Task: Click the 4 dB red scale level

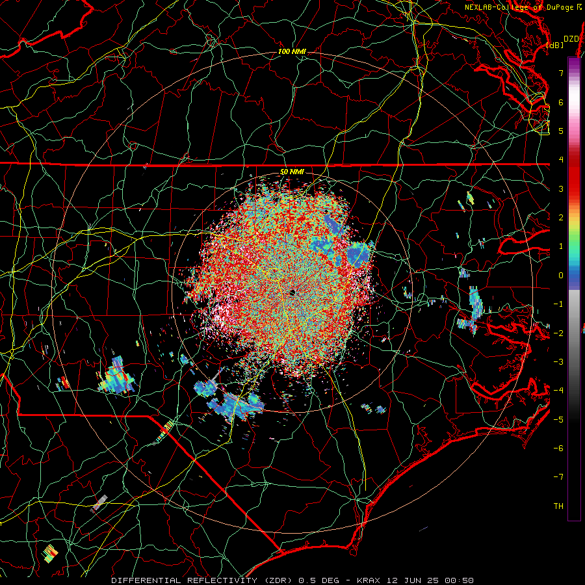Action: point(561,159)
